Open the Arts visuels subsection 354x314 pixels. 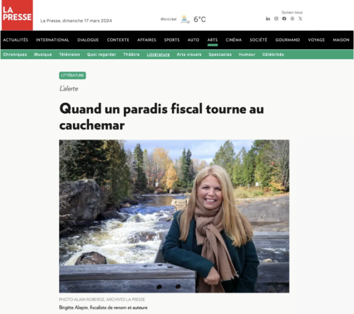[x=189, y=55]
